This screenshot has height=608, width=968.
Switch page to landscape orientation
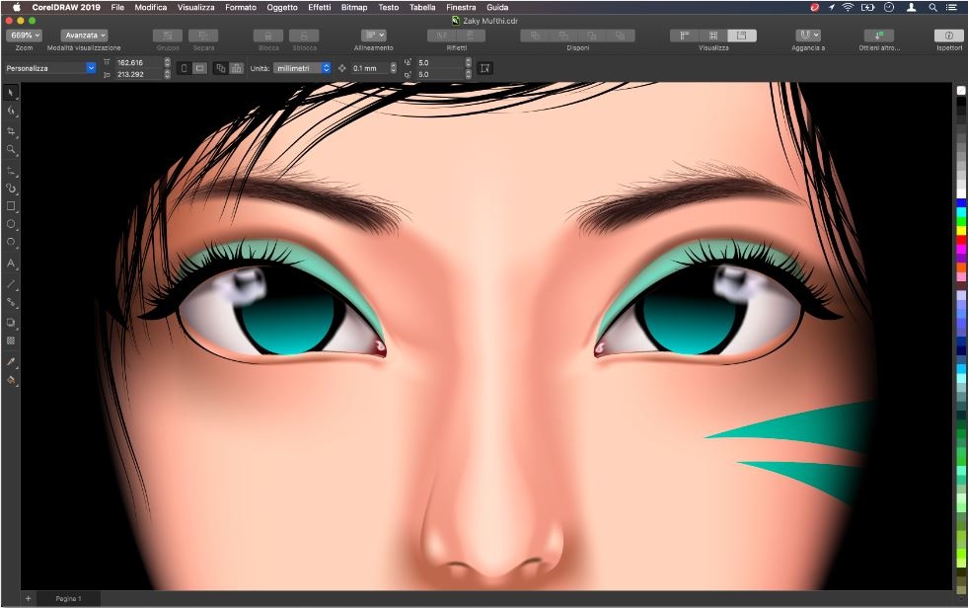tap(199, 68)
